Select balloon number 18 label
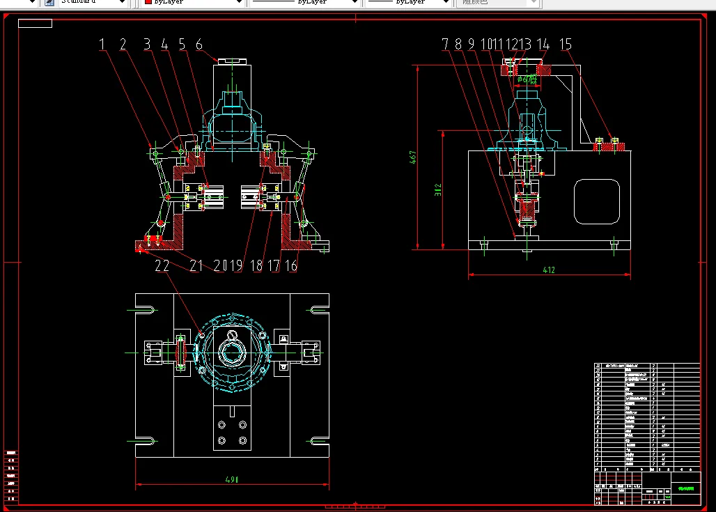Viewport: 716px width, 512px height. (256, 265)
